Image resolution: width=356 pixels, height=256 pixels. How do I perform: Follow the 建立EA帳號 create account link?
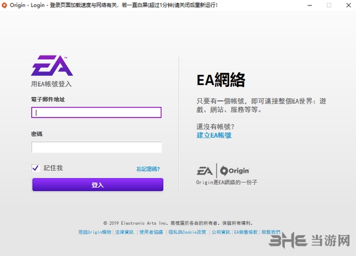pyautogui.click(x=214, y=135)
